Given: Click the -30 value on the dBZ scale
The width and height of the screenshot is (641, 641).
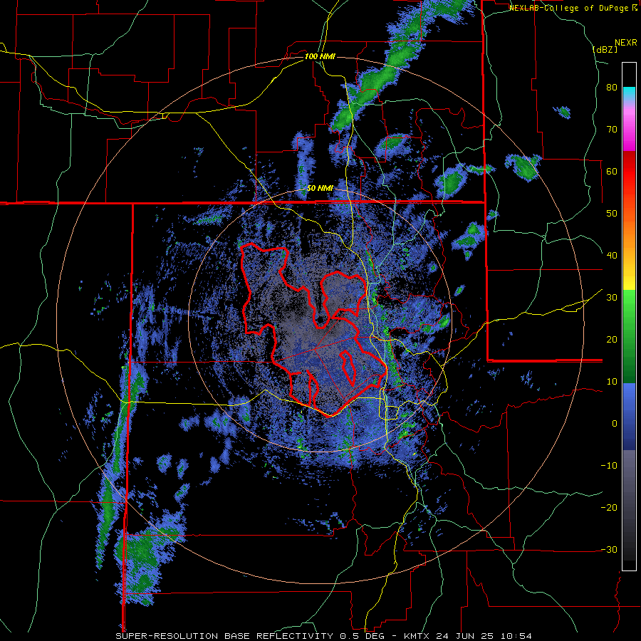Looking at the screenshot, I should click(x=609, y=549).
